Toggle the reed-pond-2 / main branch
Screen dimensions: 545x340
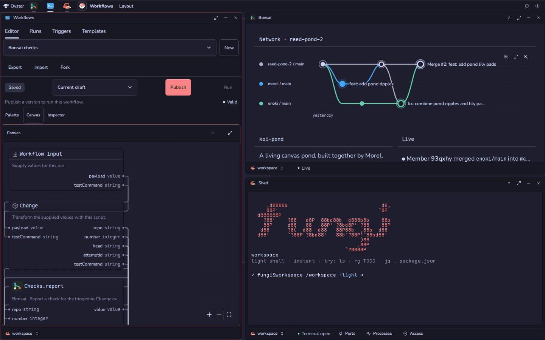(x=282, y=64)
